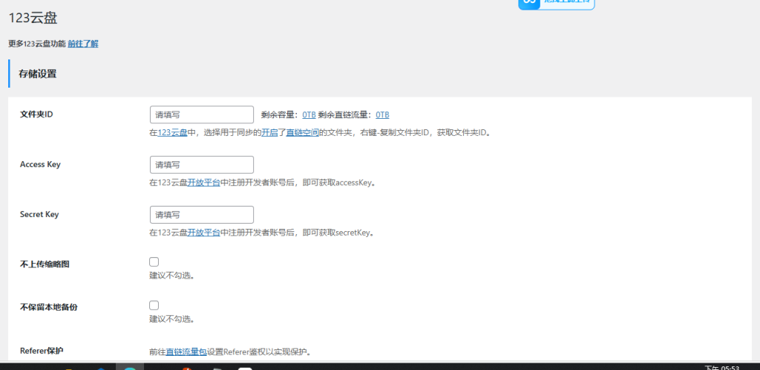
Task: Click the Referer保护 label
Action: (x=42, y=351)
